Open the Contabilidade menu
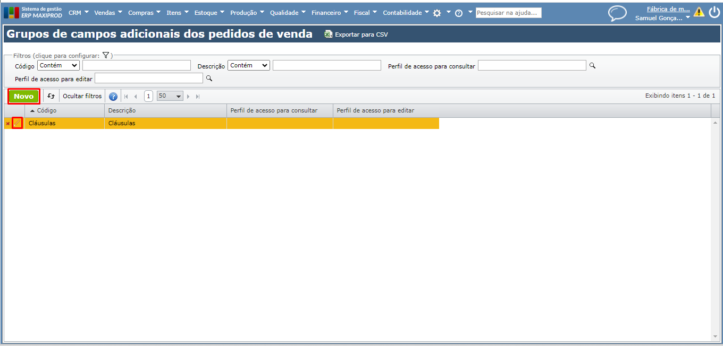The width and height of the screenshot is (723, 346). coord(406,13)
